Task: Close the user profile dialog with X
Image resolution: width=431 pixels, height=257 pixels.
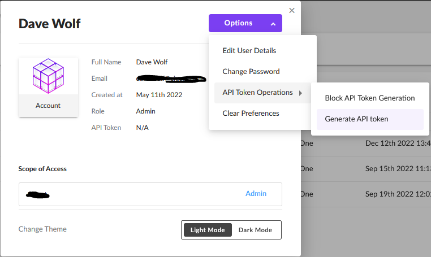Action: click(x=292, y=10)
